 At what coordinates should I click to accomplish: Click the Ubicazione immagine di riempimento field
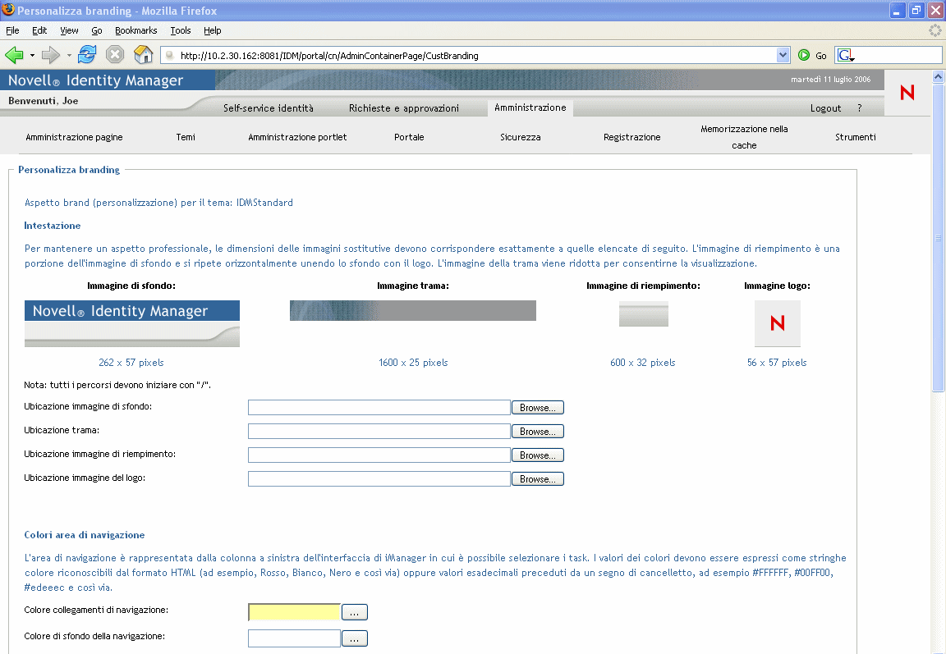click(379, 455)
